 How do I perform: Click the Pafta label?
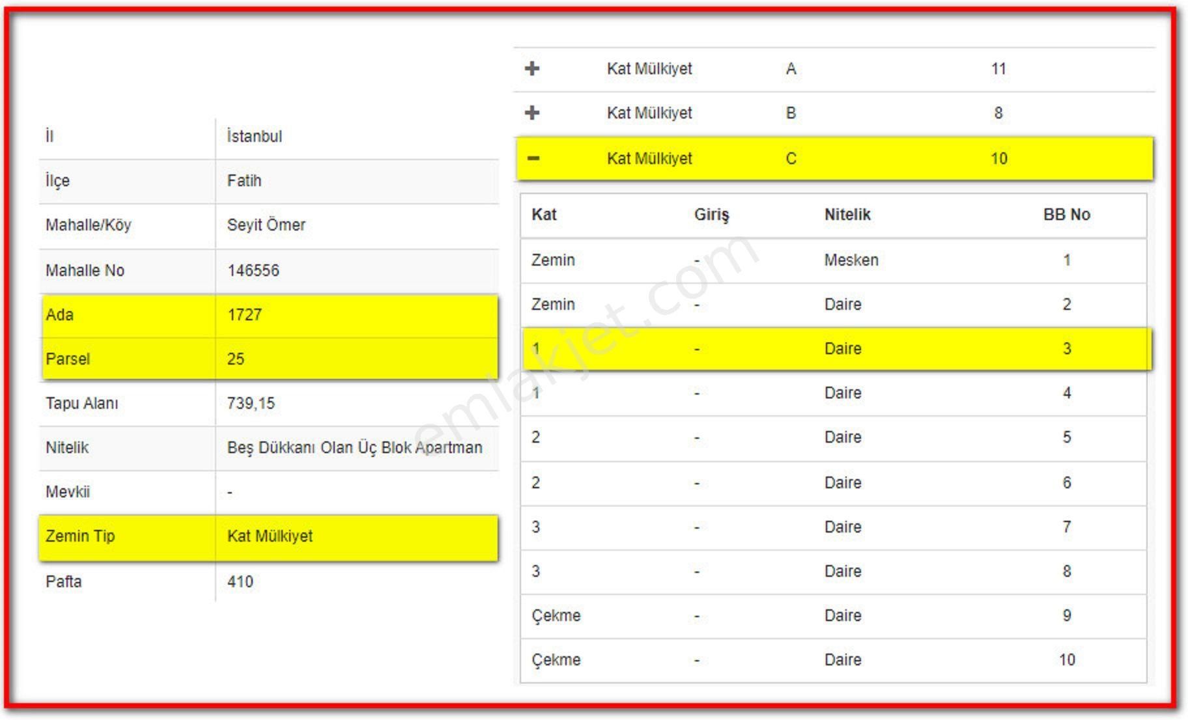(x=63, y=582)
